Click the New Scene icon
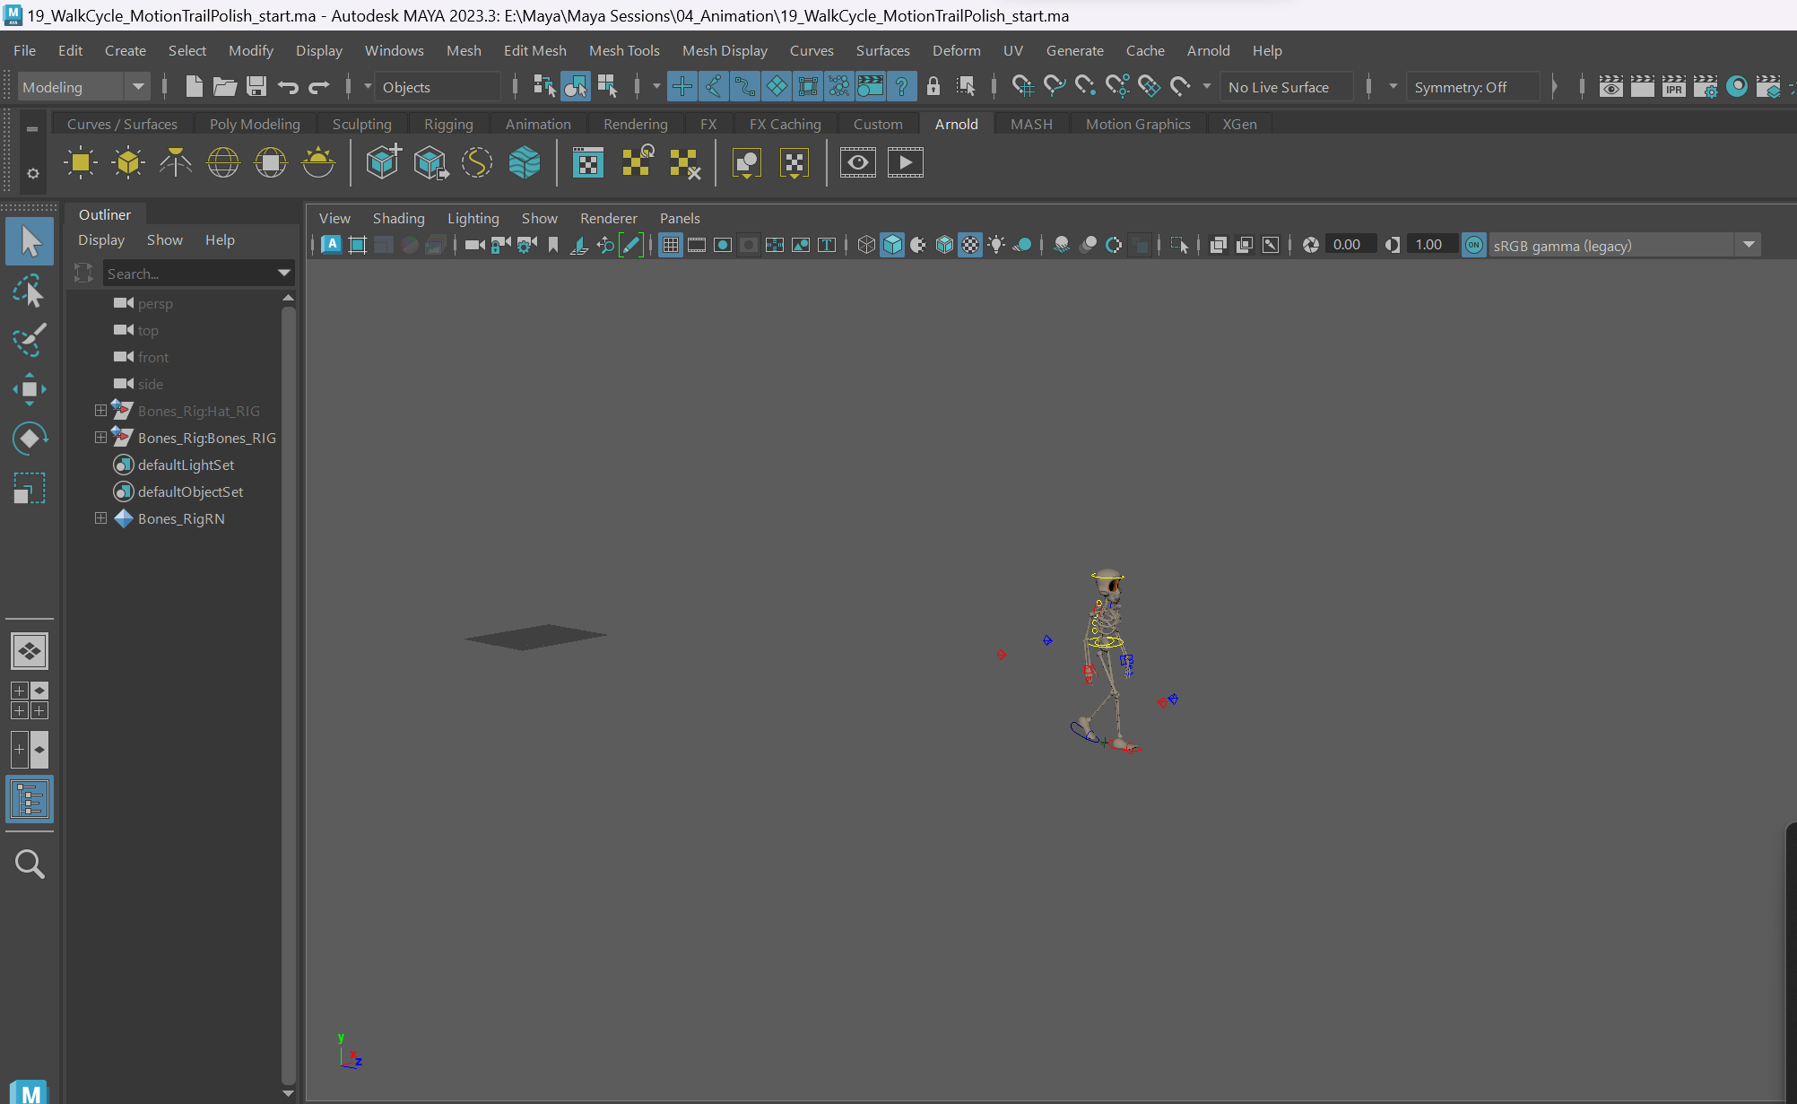The width and height of the screenshot is (1797, 1104). click(x=193, y=86)
